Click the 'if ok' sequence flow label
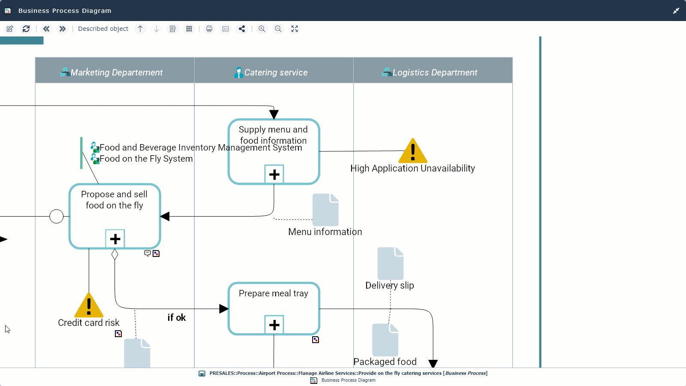The width and height of the screenshot is (686, 386). point(177,317)
